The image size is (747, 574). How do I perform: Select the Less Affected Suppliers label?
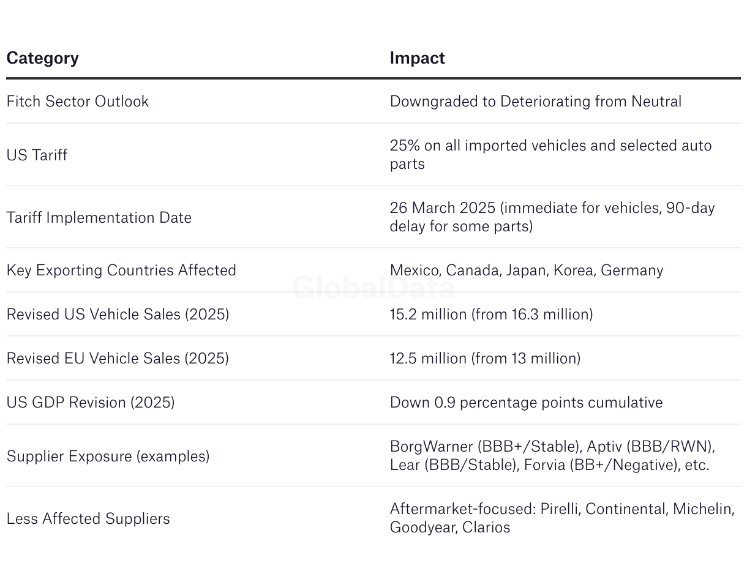tap(88, 518)
